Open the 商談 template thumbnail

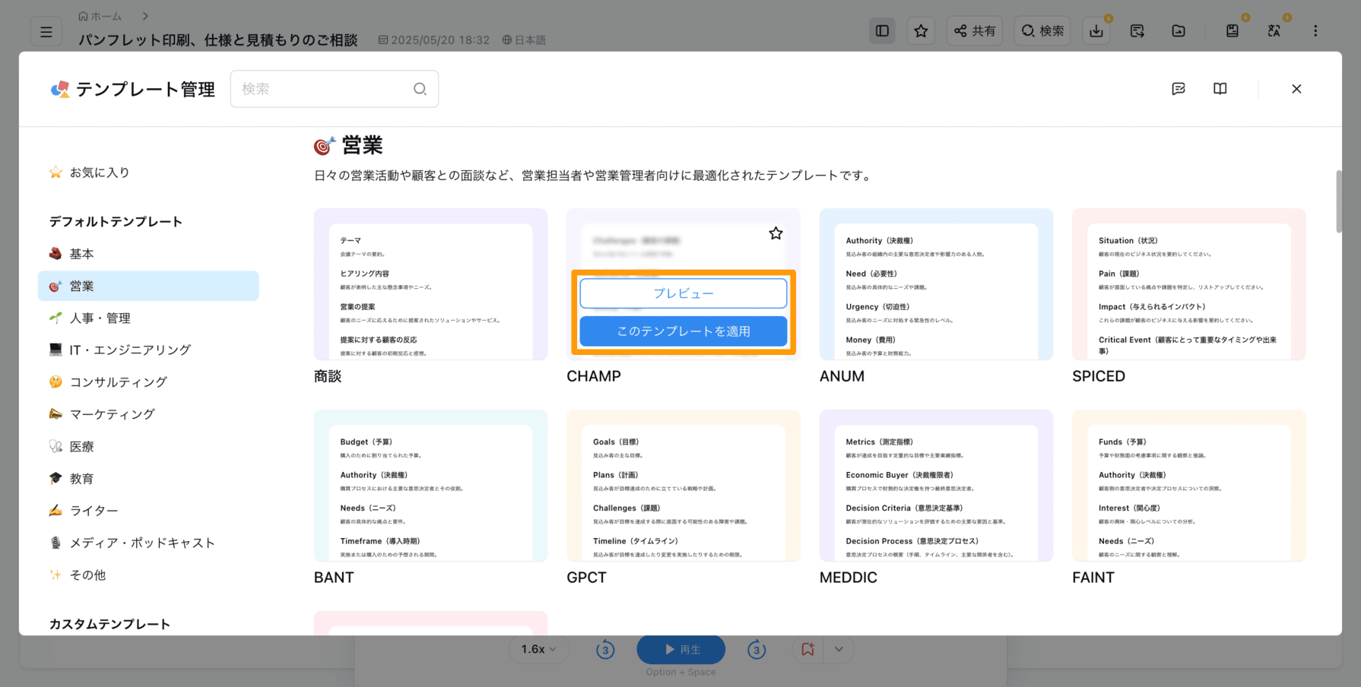pos(430,284)
